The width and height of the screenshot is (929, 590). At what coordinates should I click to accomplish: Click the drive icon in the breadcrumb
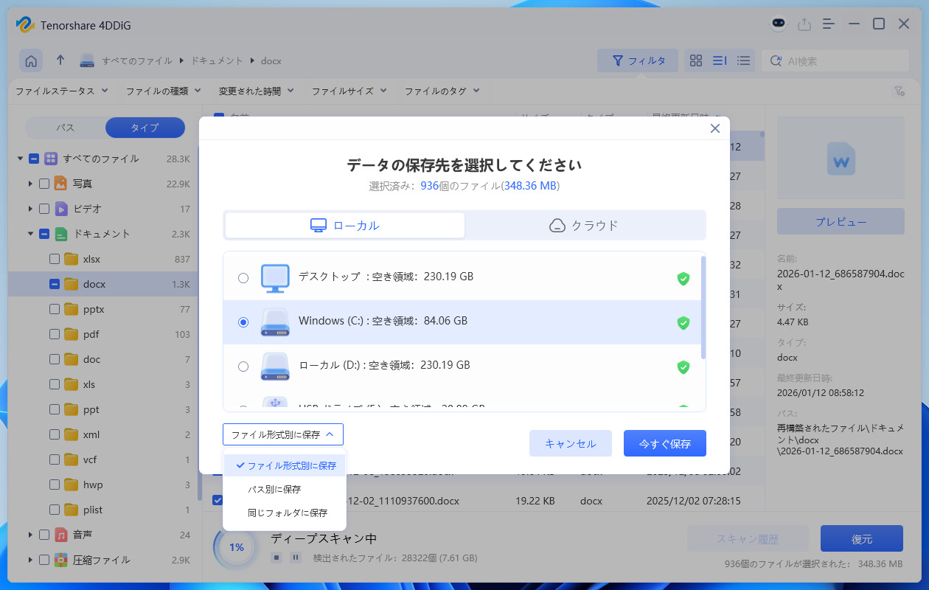click(88, 60)
